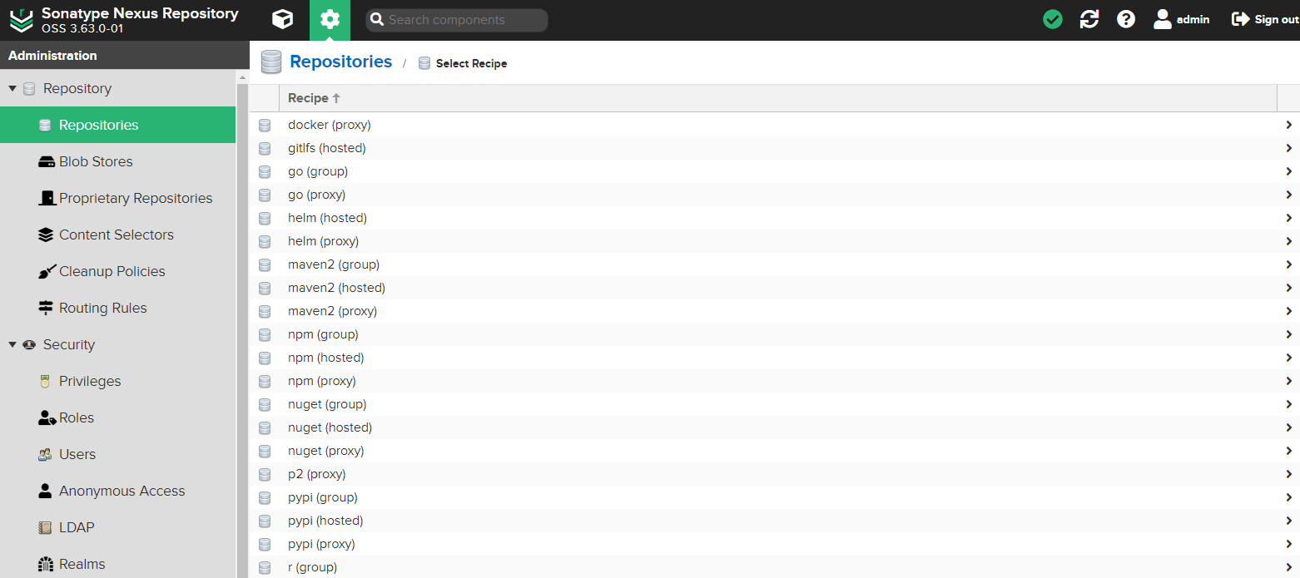Click the database icon of p2 (proxy)

pos(265,475)
